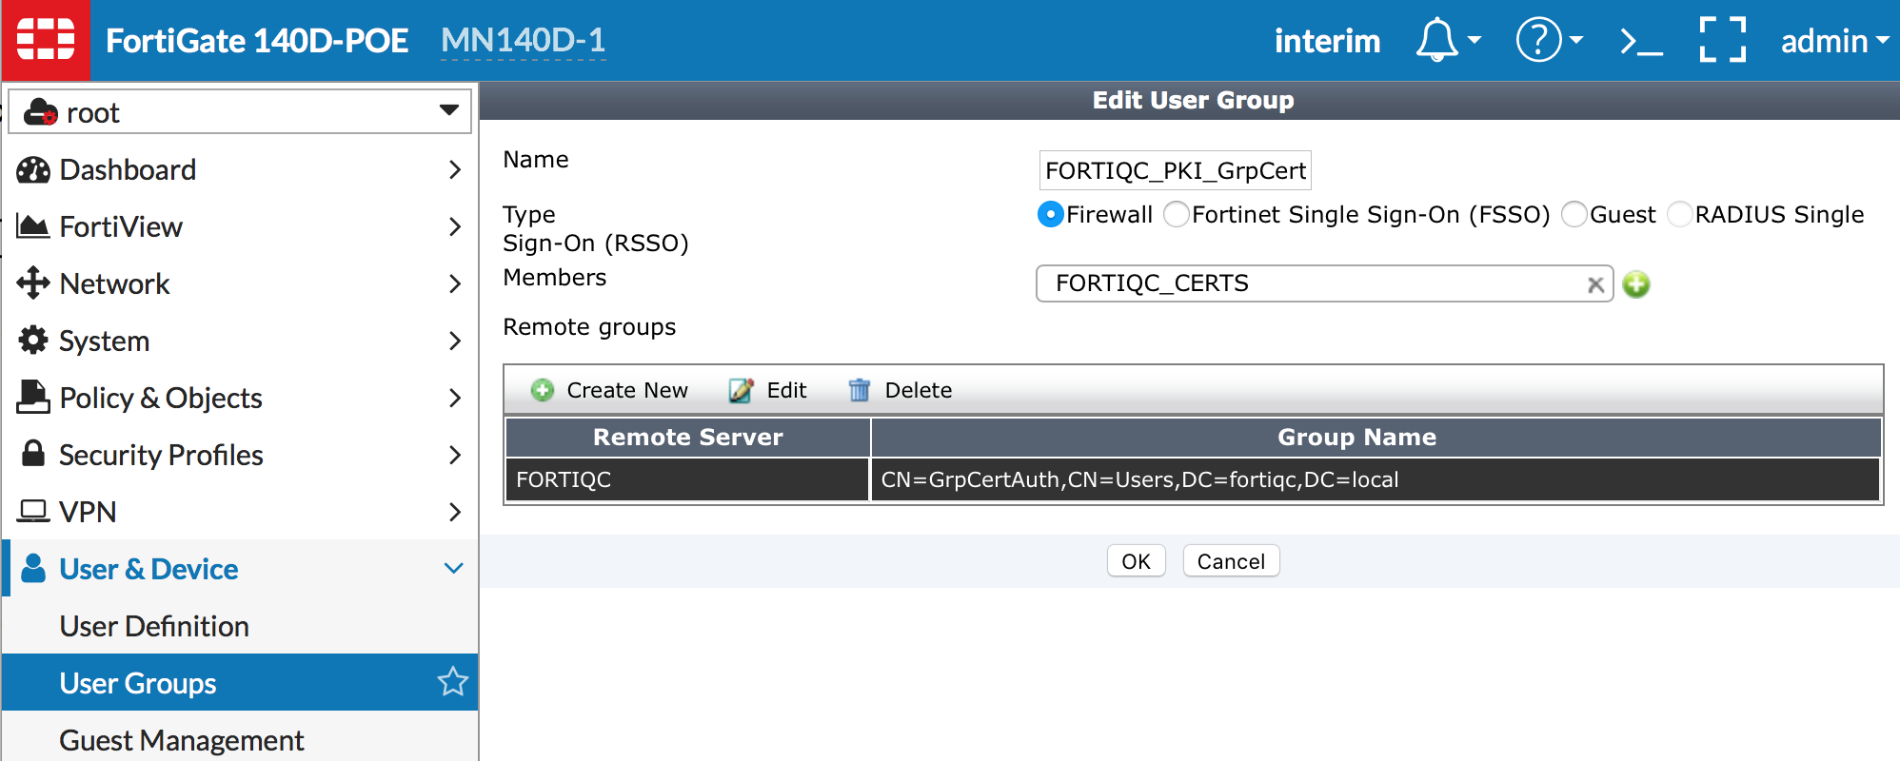Click the Dashboard gauge icon
1900x761 pixels.
[33, 170]
